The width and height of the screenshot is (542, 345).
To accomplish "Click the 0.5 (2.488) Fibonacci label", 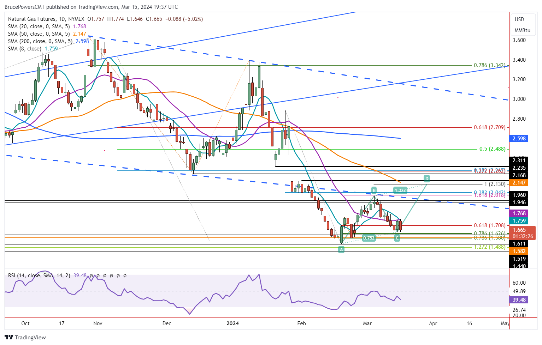I will pos(492,149).
